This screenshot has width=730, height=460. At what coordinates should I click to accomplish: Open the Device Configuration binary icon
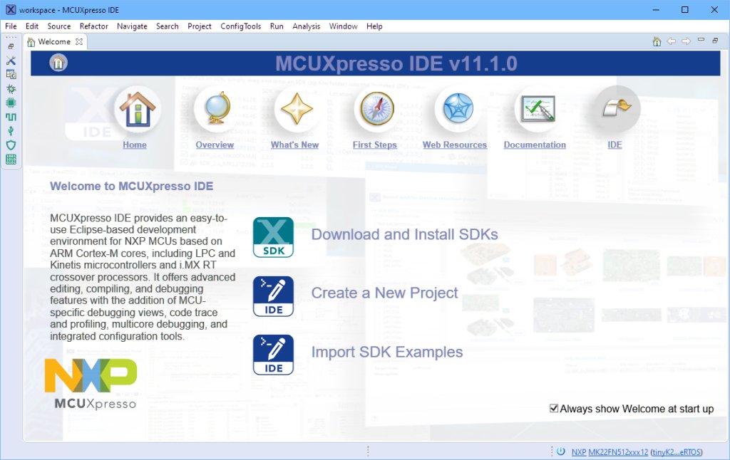tap(11, 159)
